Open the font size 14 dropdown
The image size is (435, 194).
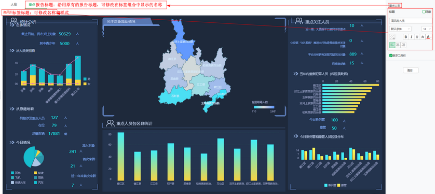(427, 29)
